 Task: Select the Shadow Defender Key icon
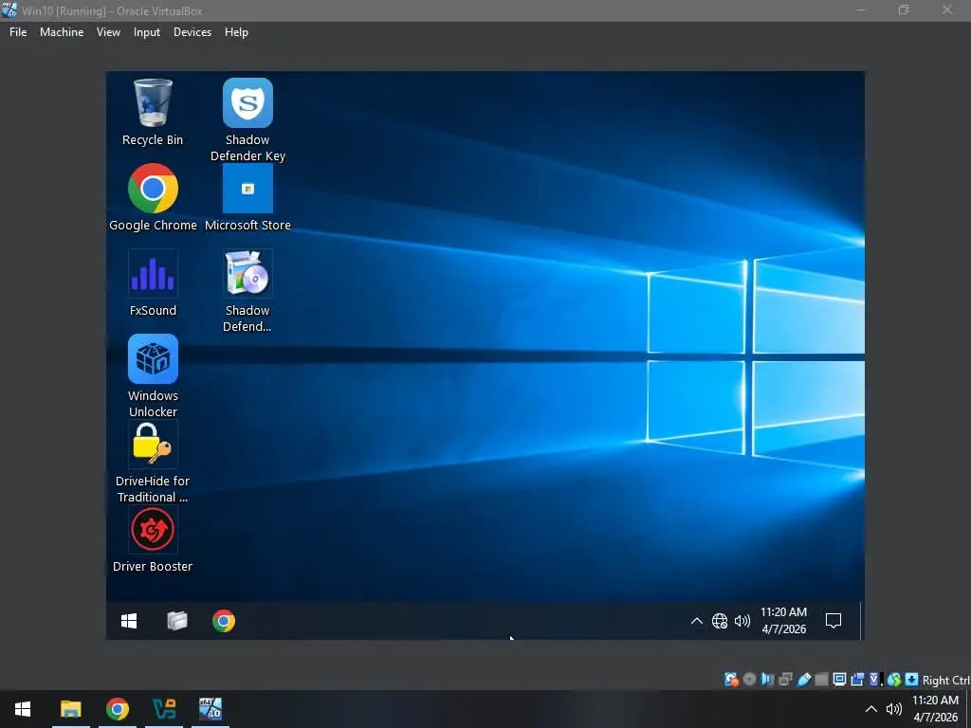point(247,120)
